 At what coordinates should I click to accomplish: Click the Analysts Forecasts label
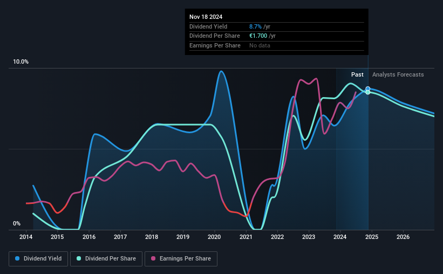click(398, 74)
